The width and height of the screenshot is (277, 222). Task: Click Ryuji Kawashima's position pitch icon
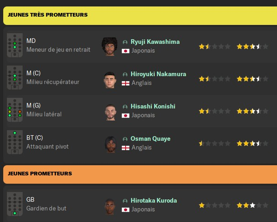(15, 45)
